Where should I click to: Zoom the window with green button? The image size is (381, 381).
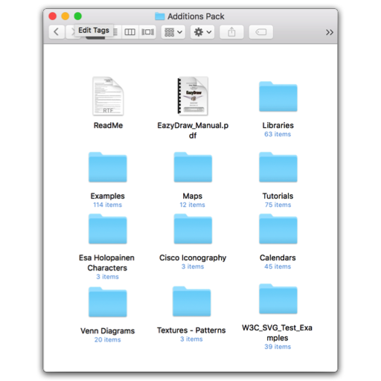[78, 16]
